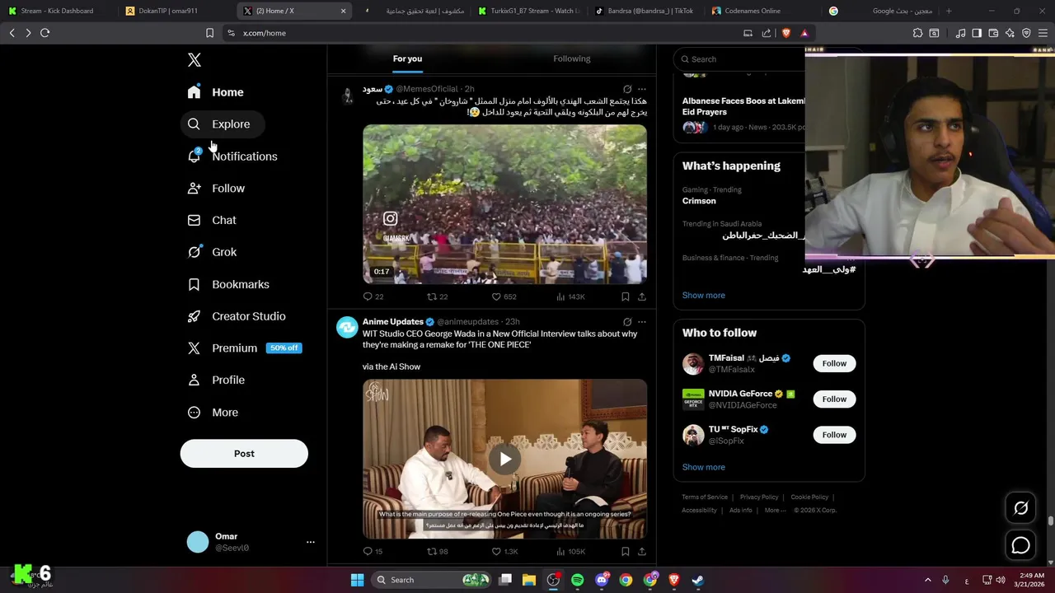Click Show more under What's happening

point(703,295)
